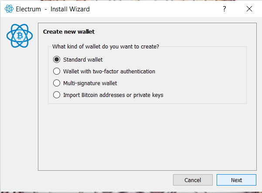Select the Standard wallet radio circle
Image resolution: width=262 pixels, height=193 pixels.
tap(57, 59)
